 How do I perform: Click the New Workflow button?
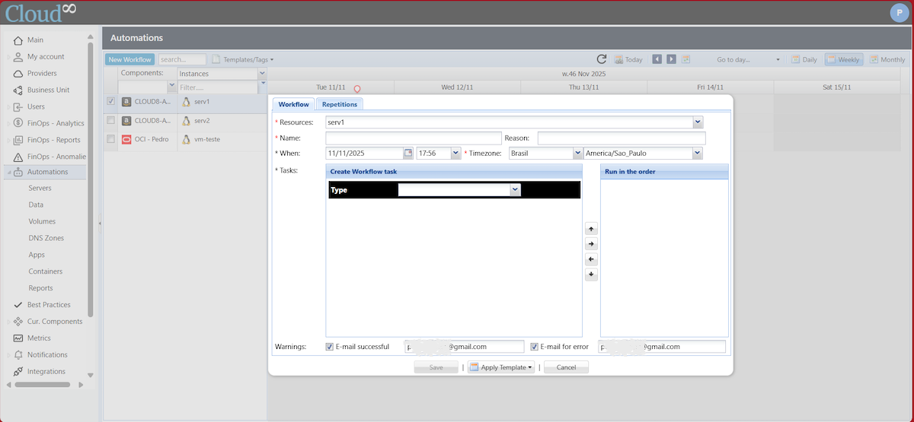[x=129, y=59]
